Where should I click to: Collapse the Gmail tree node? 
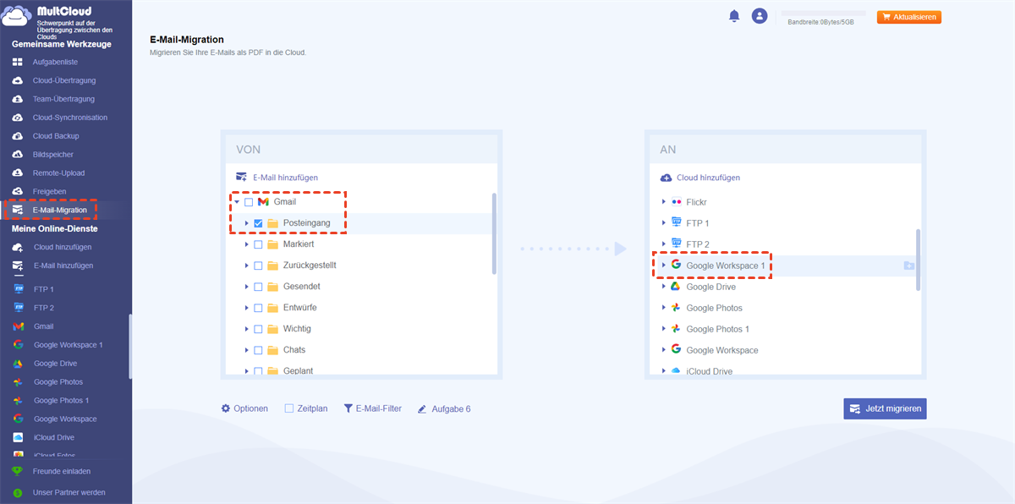click(x=237, y=202)
